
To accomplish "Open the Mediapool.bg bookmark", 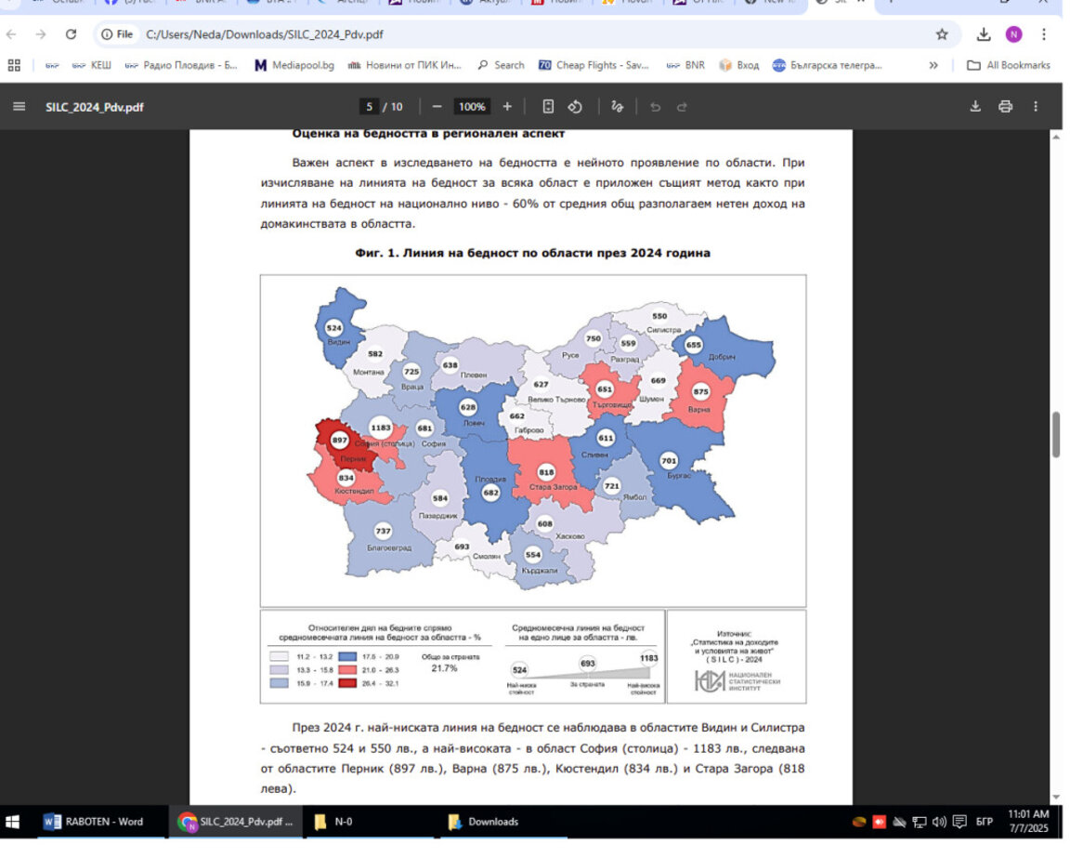I will coord(294,65).
